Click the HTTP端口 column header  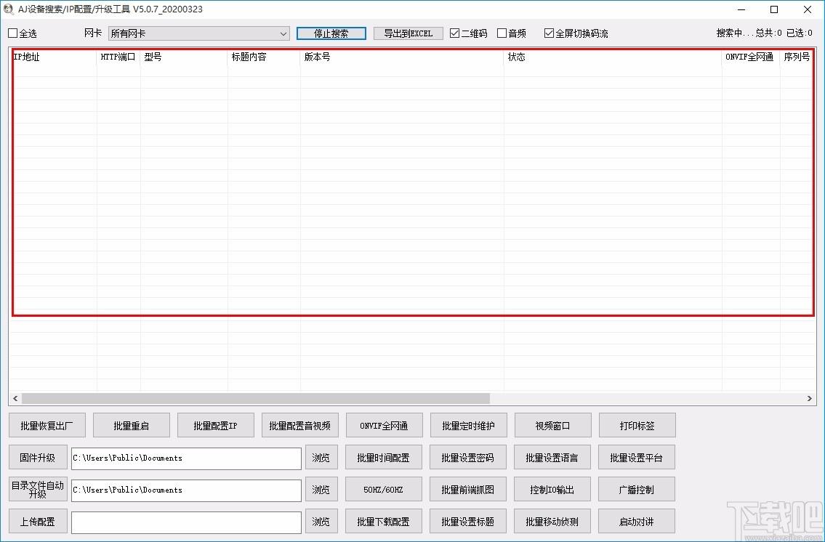click(118, 57)
